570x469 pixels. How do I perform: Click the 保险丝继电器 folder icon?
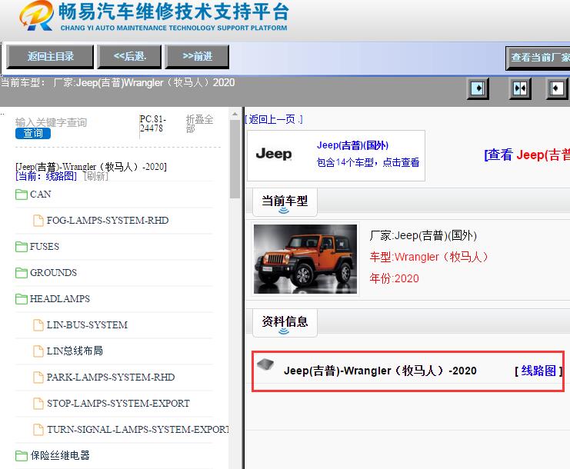22,456
